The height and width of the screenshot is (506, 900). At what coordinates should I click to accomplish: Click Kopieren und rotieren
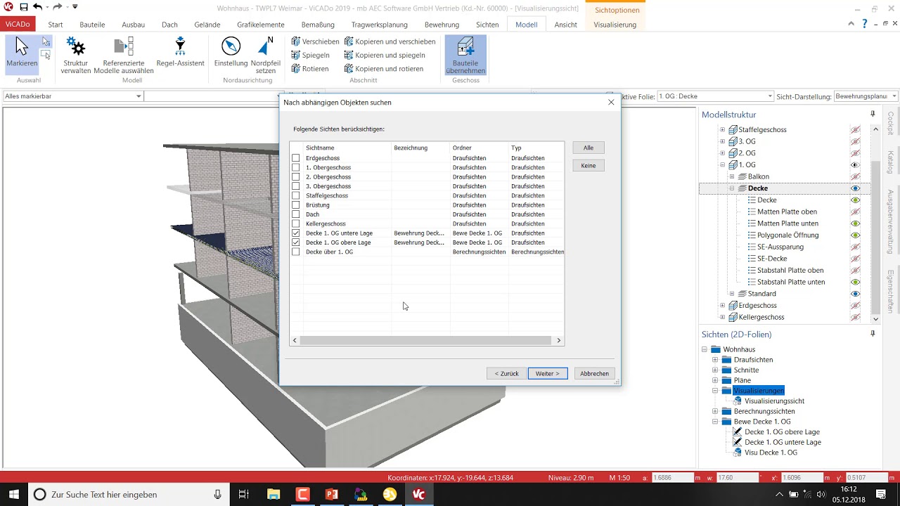click(384, 69)
